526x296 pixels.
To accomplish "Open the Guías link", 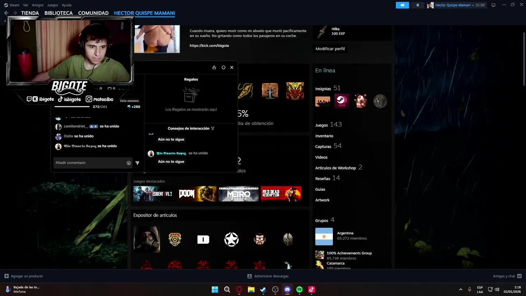I will [320, 190].
